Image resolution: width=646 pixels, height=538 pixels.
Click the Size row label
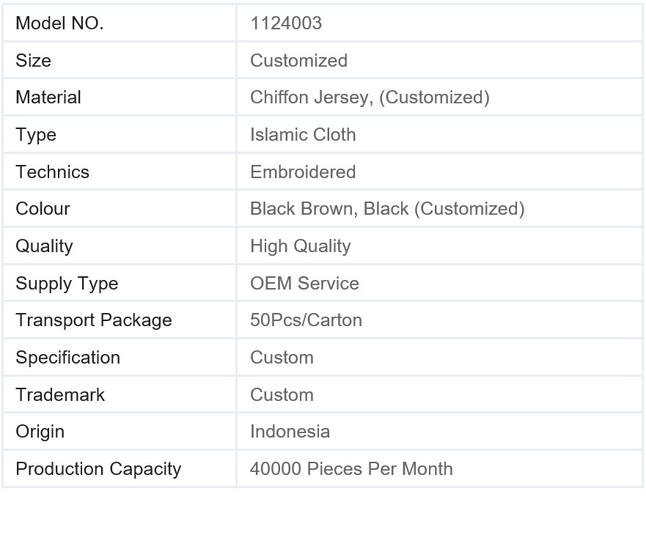coord(34,61)
